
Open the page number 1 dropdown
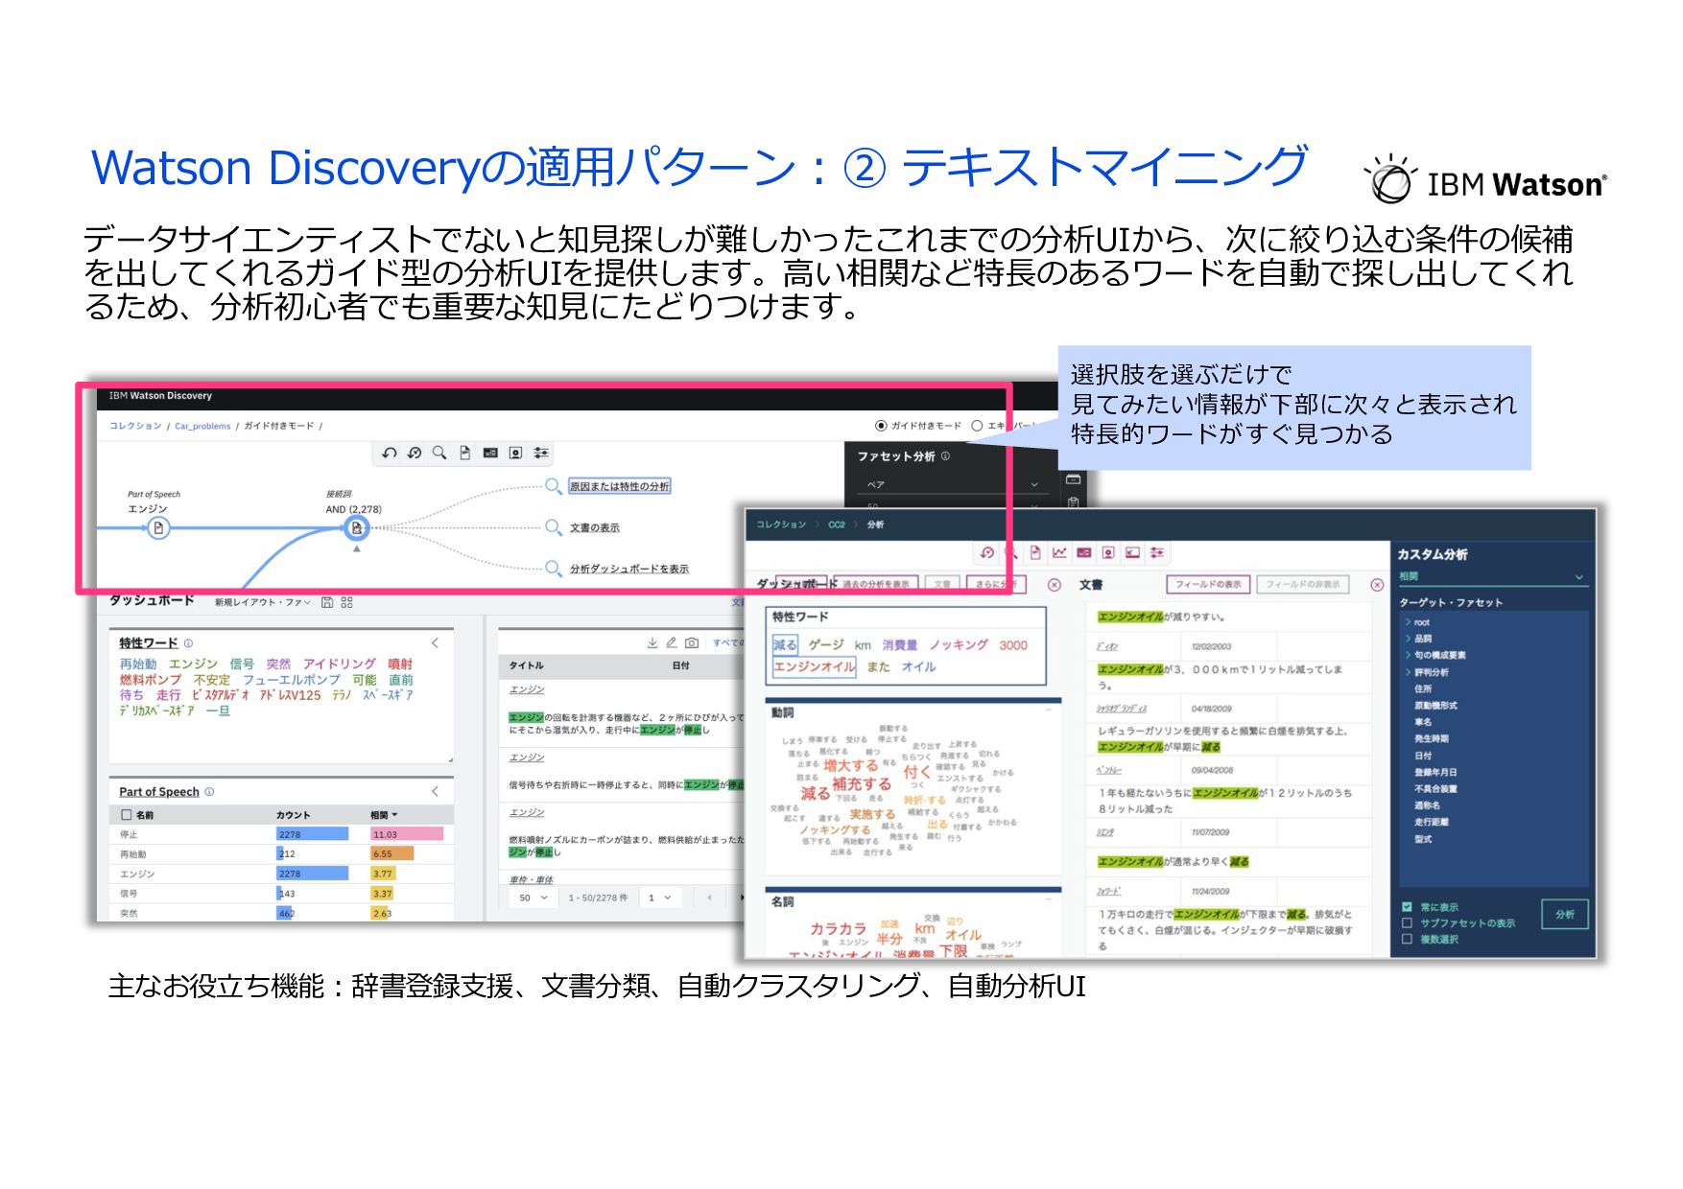659,898
